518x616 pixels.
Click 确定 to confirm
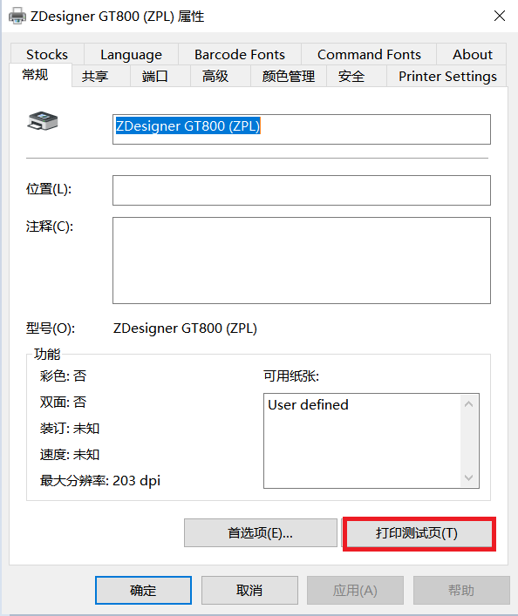143,590
